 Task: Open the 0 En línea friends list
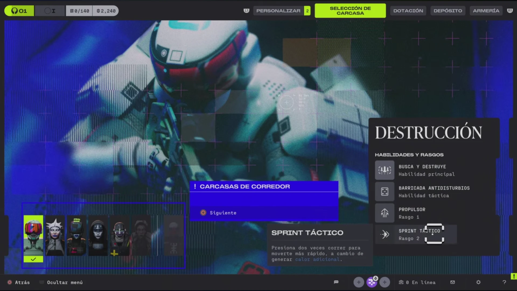417,282
